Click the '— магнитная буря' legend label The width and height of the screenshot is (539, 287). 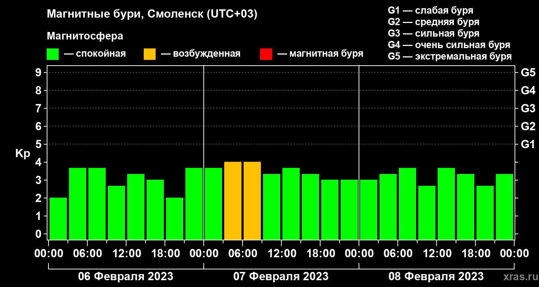point(320,54)
